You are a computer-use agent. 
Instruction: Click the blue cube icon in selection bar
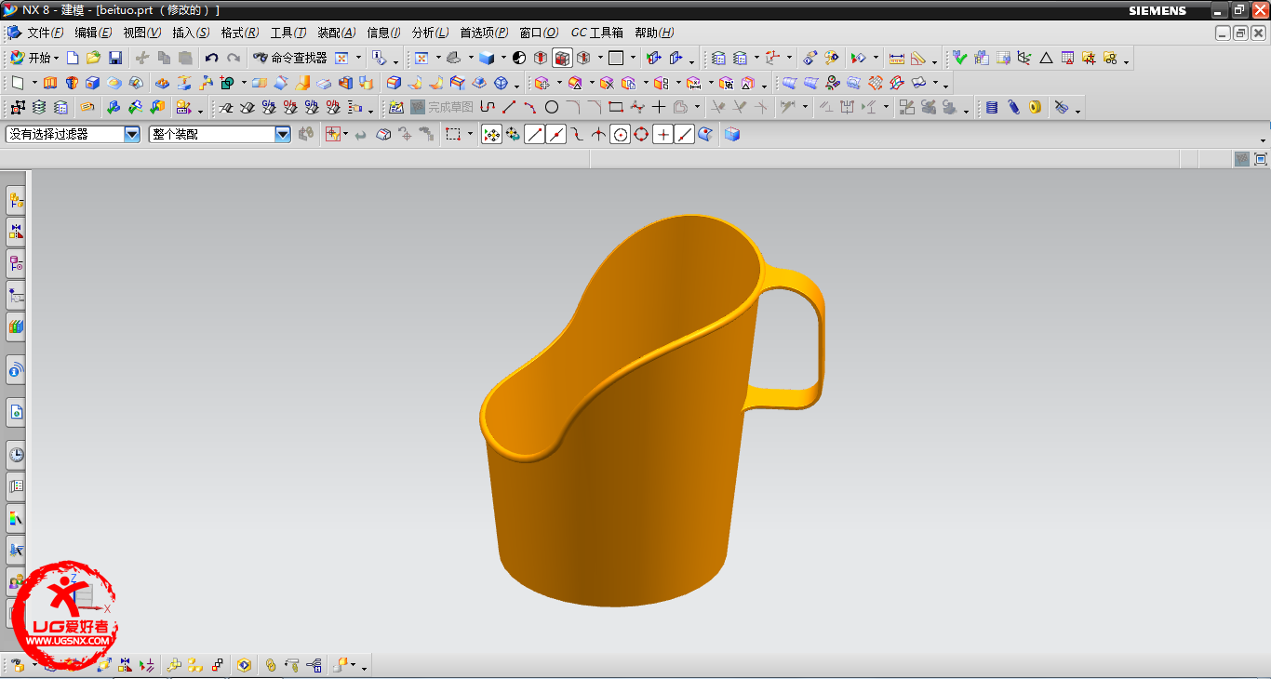pos(732,134)
